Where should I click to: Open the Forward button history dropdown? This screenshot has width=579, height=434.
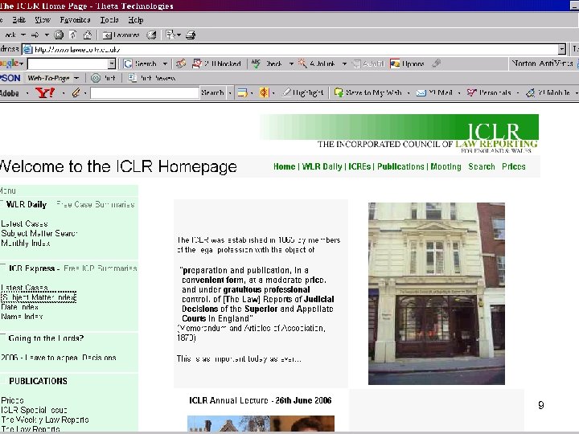(x=47, y=35)
